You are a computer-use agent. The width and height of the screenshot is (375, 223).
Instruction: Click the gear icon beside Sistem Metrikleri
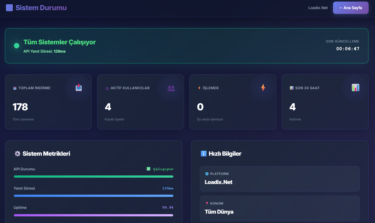(17, 154)
